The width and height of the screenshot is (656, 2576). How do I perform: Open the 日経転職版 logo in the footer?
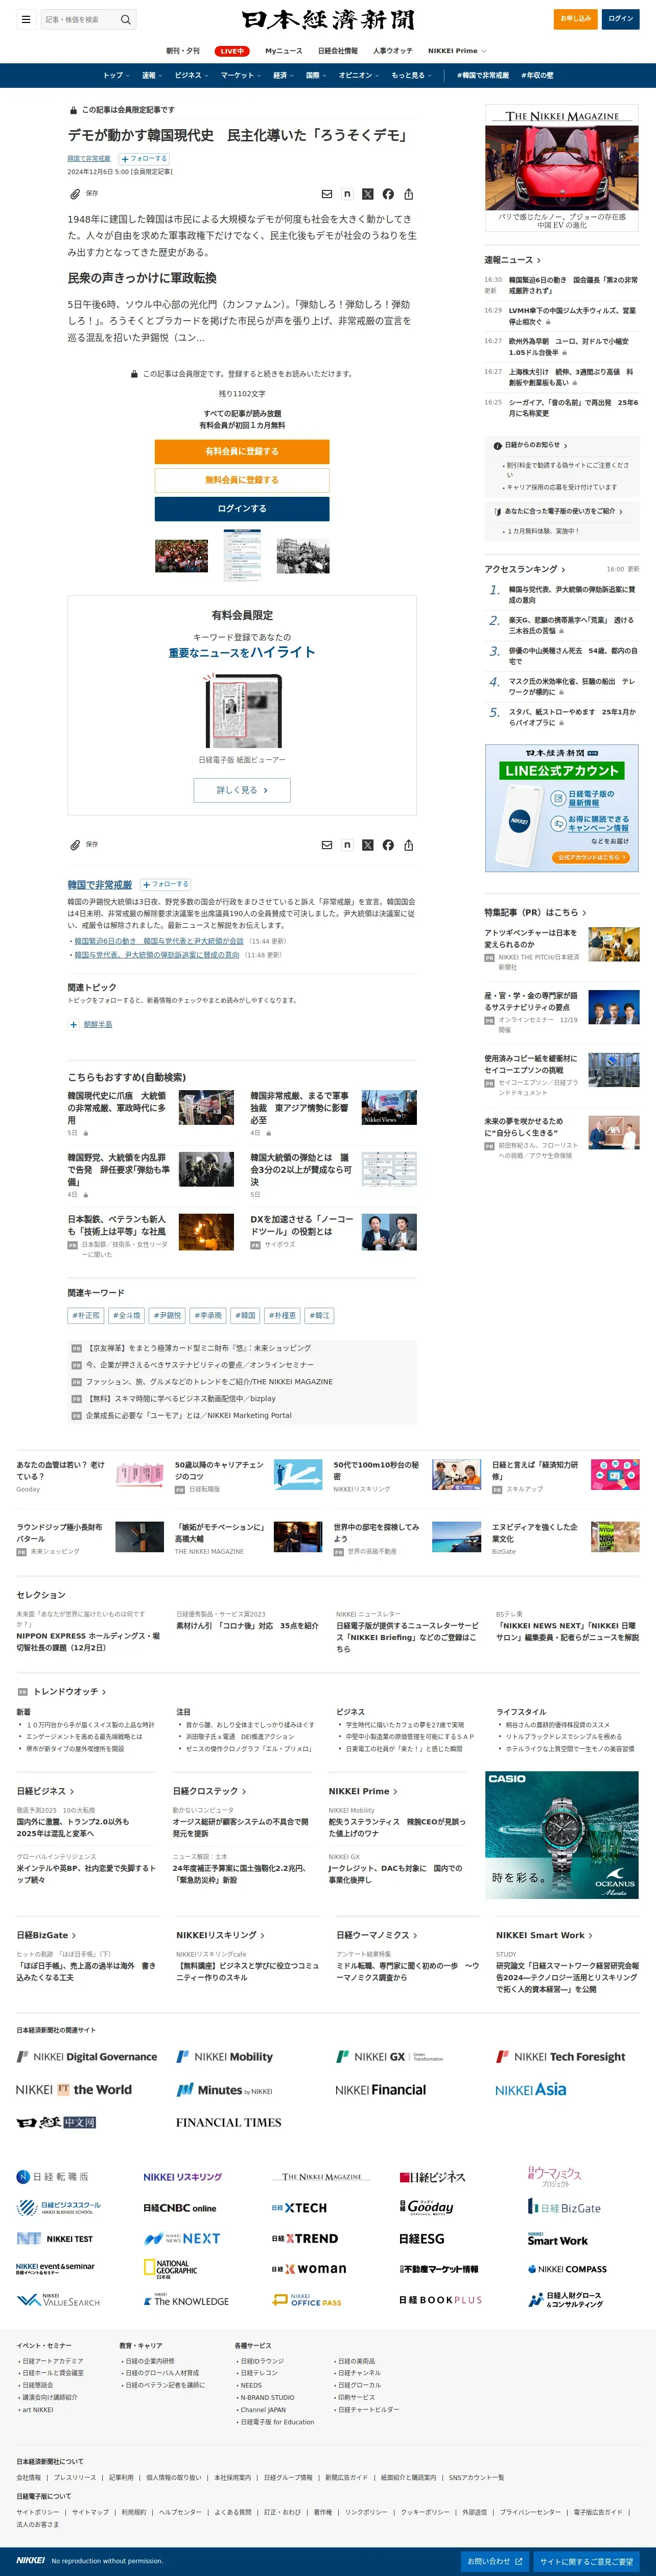coord(52,2176)
